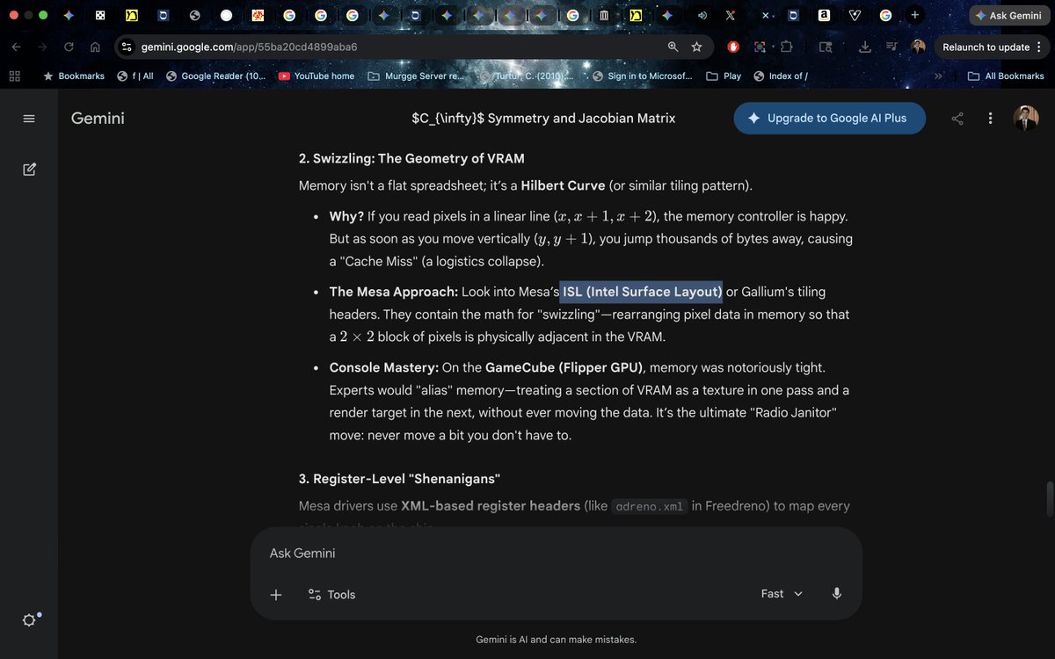Start voice input with microphone icon
The height and width of the screenshot is (659, 1055).
(x=836, y=594)
